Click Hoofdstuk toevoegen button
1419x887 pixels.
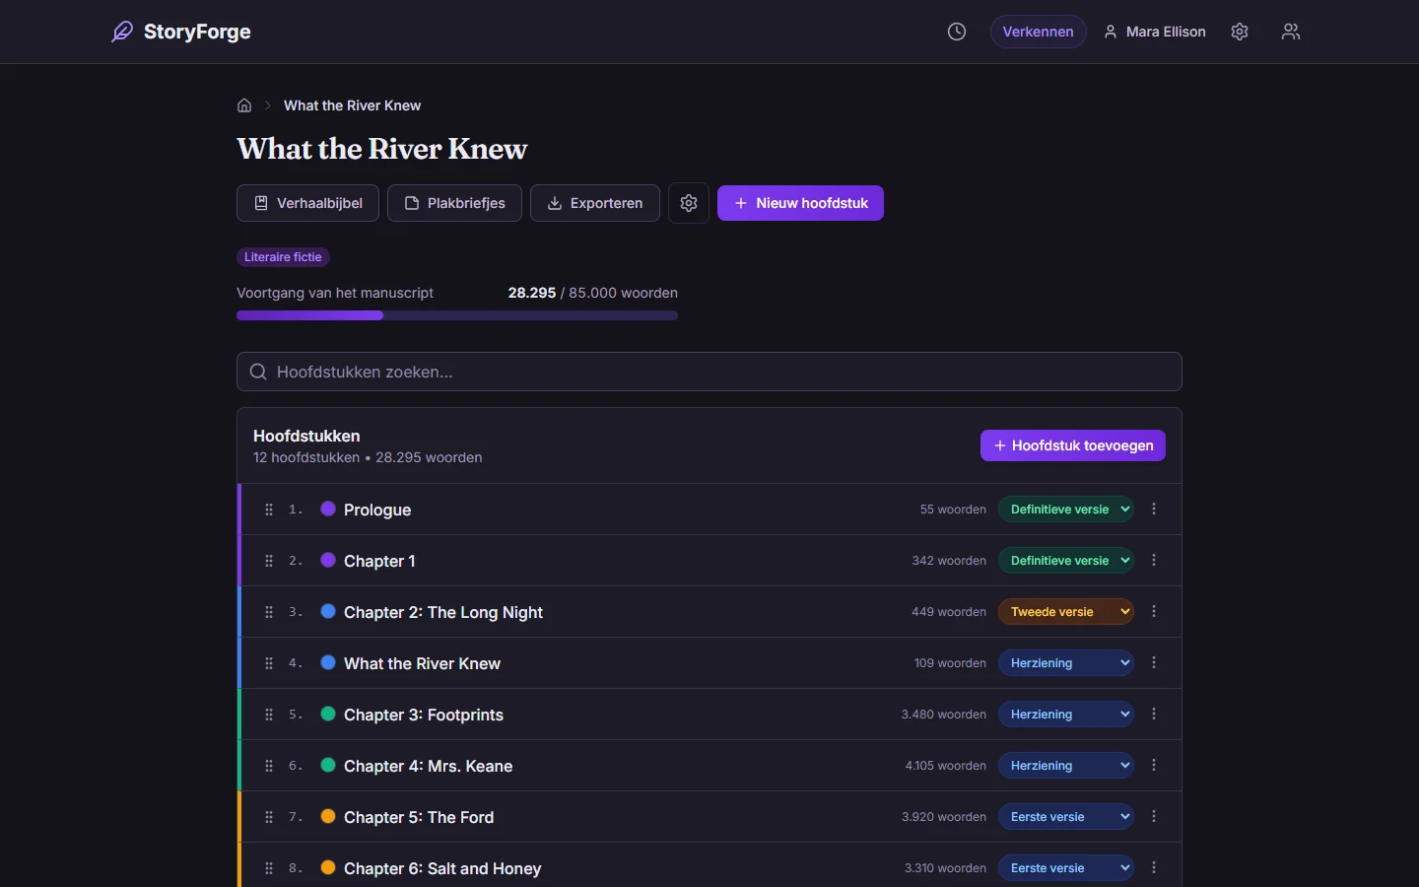1073,445
